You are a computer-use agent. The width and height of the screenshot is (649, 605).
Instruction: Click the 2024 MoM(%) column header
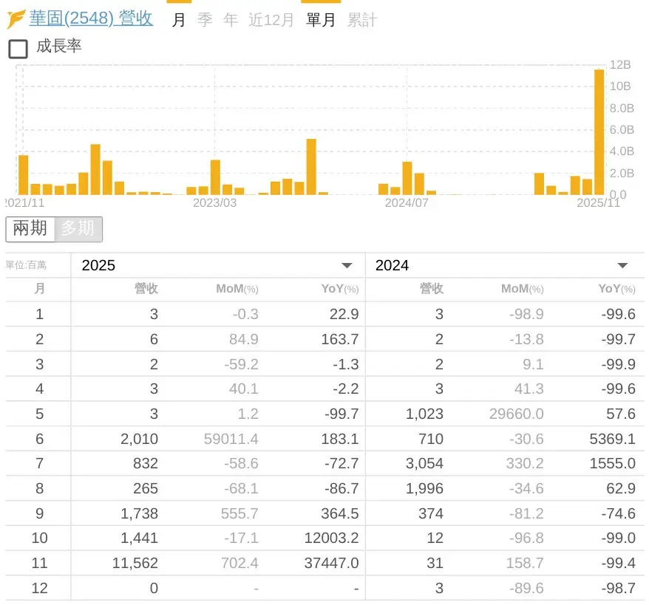[x=522, y=289]
